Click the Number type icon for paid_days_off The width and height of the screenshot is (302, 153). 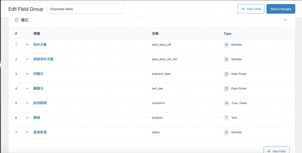pos(226,45)
